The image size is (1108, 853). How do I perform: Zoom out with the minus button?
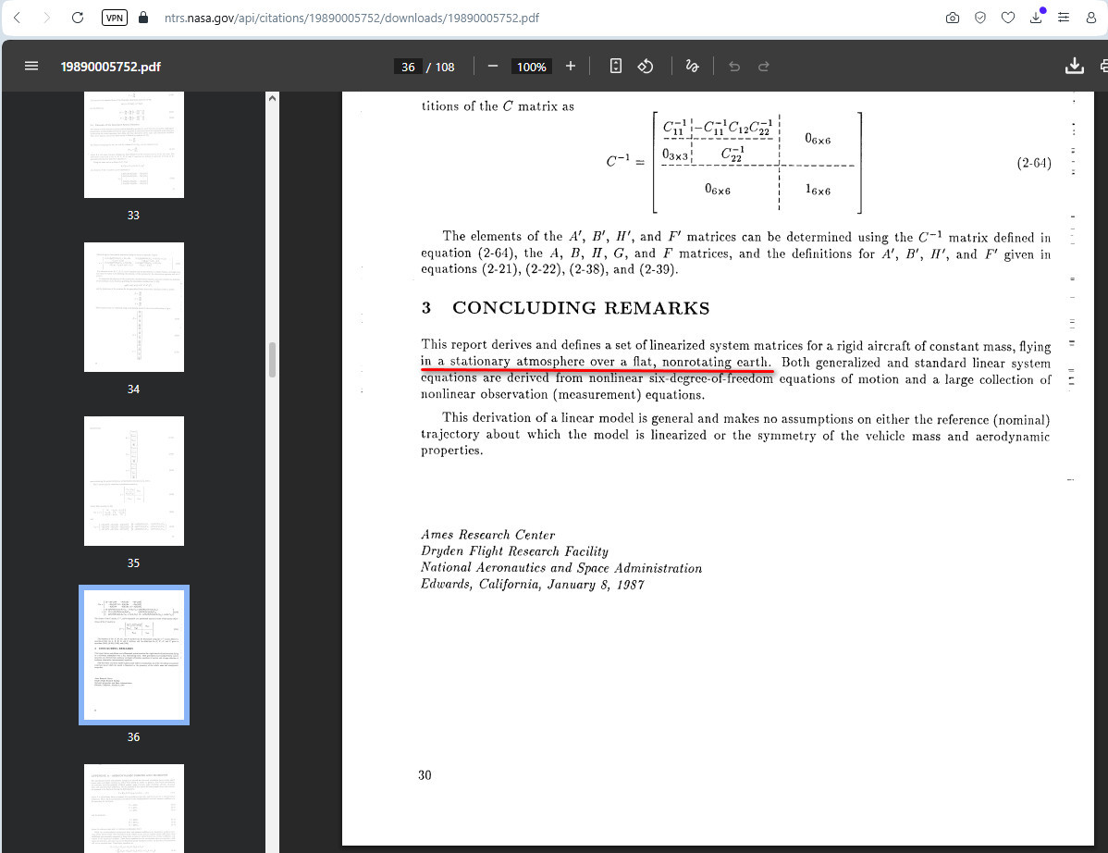pyautogui.click(x=493, y=67)
